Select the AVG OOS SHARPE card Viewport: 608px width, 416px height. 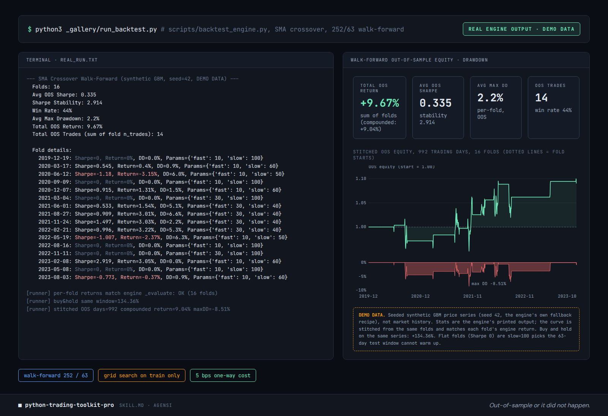pos(438,108)
